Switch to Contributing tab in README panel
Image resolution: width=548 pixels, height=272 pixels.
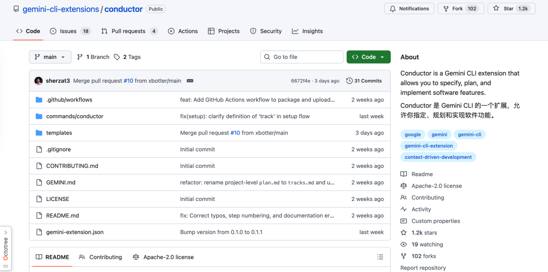tap(100, 257)
